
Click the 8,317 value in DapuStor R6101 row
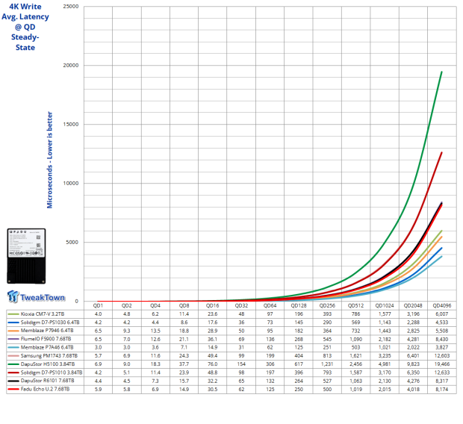click(x=442, y=381)
